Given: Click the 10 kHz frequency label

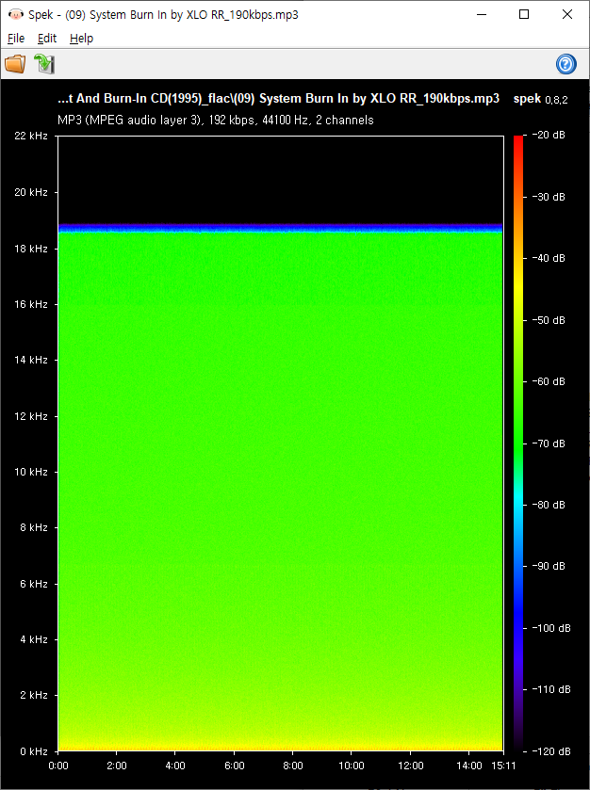Looking at the screenshot, I should (x=31, y=472).
